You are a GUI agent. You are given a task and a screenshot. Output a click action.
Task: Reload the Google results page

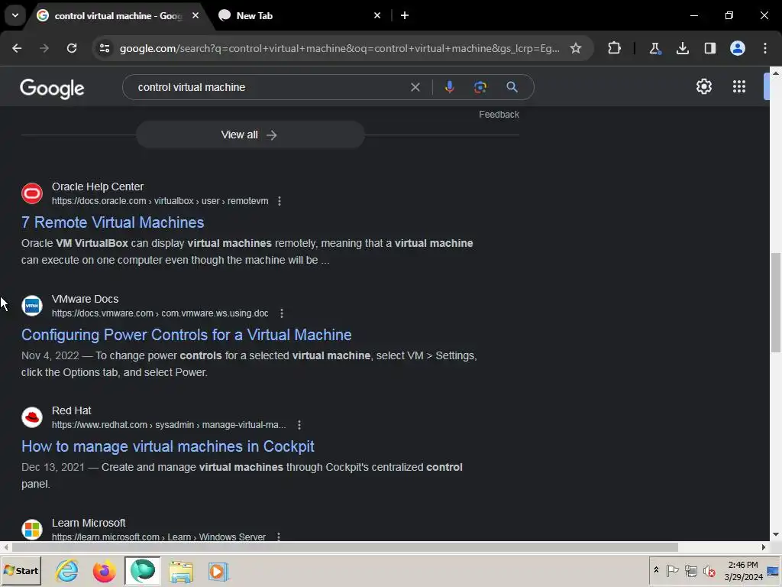coord(72,48)
